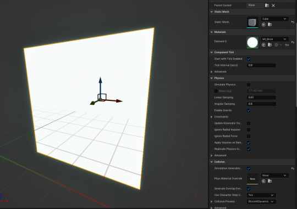Open the BlockAllDynamic collision presets dropdown
The image size is (297, 209).
click(x=261, y=202)
